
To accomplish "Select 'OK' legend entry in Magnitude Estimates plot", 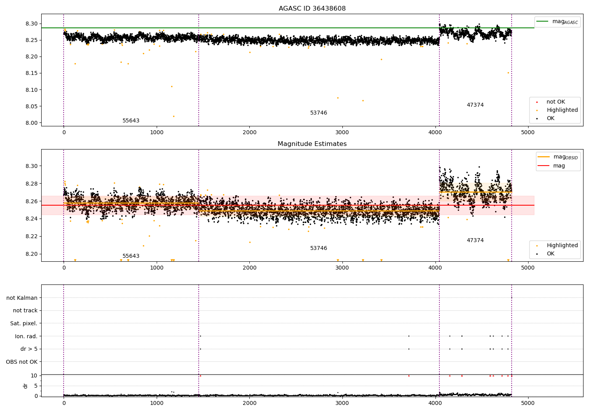I will (x=551, y=254).
